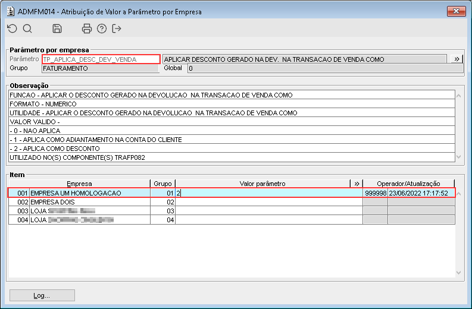Select company row 004 LOJA

[x=232, y=220]
